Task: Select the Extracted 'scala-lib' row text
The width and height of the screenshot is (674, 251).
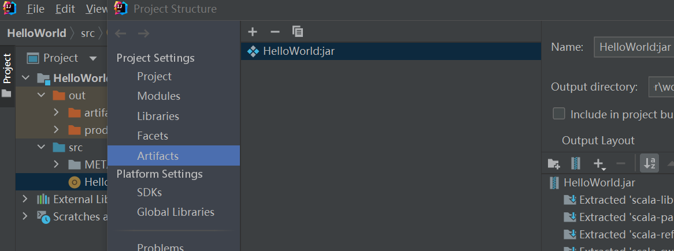Action: pyautogui.click(x=626, y=200)
